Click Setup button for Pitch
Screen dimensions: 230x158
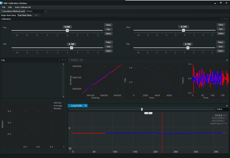coord(221,25)
